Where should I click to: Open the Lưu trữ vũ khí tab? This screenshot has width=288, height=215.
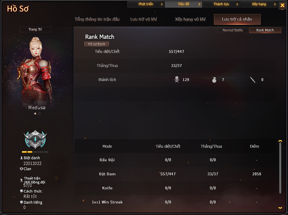coord(144,19)
